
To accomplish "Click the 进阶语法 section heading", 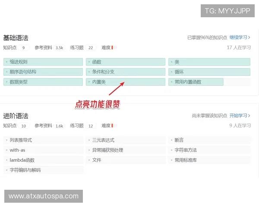I will coord(16,116).
